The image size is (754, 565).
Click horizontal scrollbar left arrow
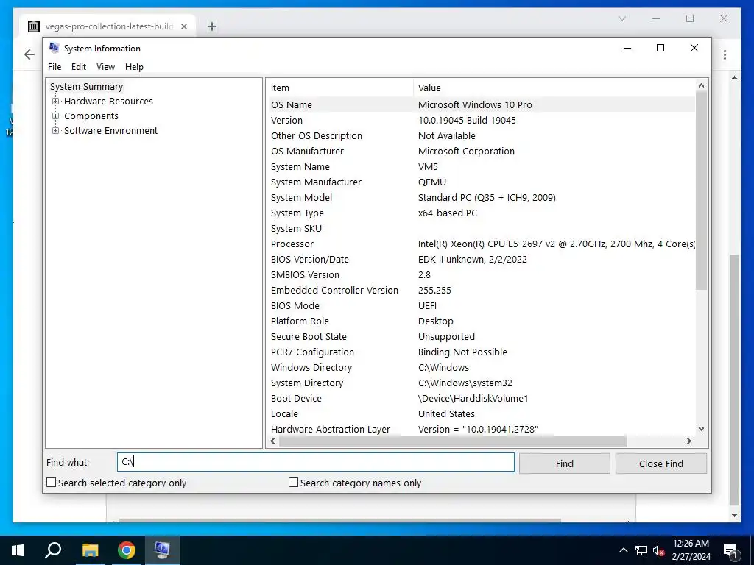click(x=272, y=441)
